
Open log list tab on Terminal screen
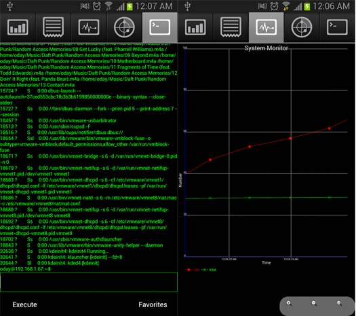click(x=53, y=27)
